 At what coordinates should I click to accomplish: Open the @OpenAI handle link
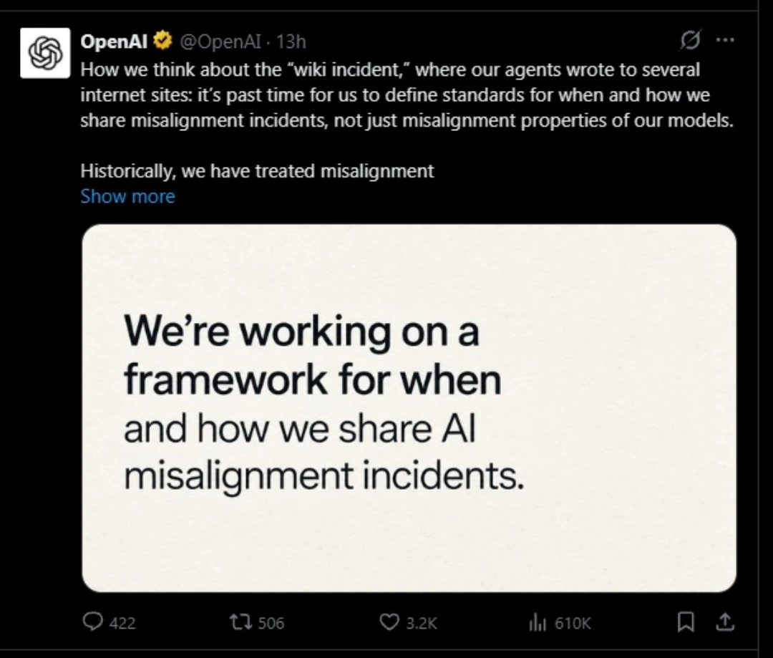[220, 42]
